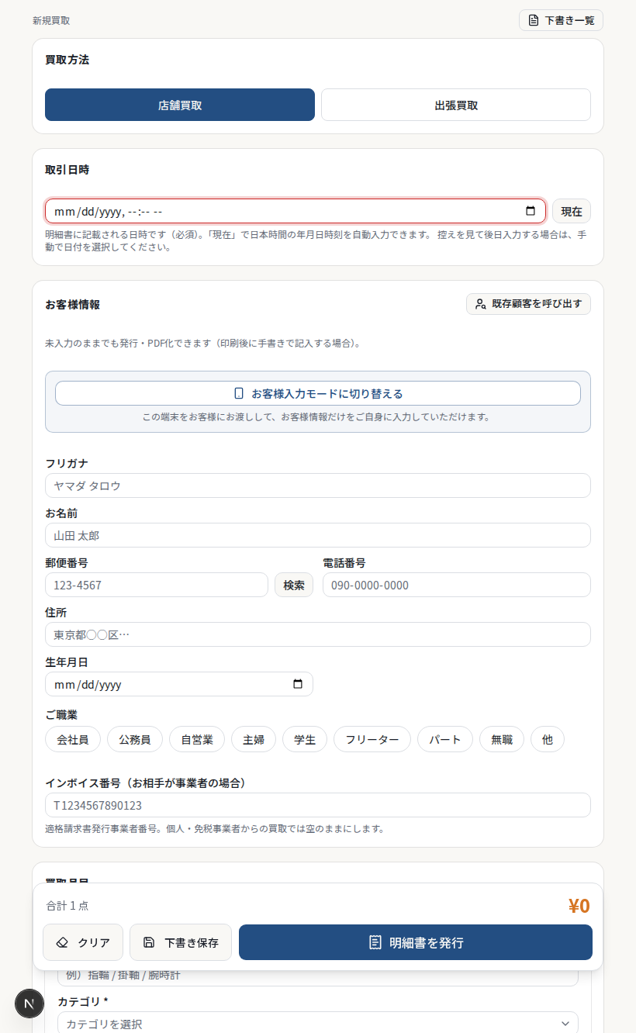636x1033 pixels.
Task: Select 主婦 occupation chip
Action: pos(254,739)
